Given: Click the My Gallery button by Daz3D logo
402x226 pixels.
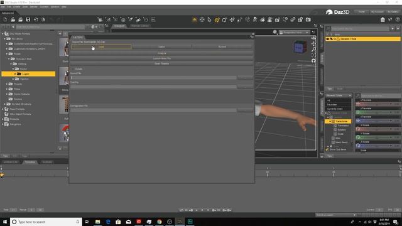Looking at the screenshot, I should click(x=393, y=12).
